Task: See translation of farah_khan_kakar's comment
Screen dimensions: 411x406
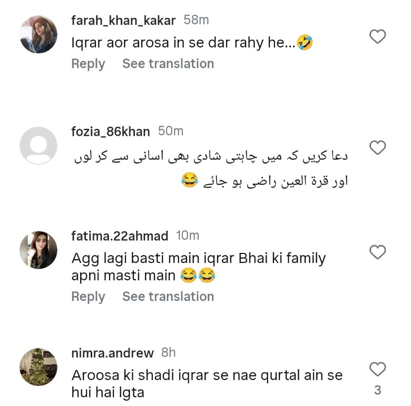Action: point(168,64)
